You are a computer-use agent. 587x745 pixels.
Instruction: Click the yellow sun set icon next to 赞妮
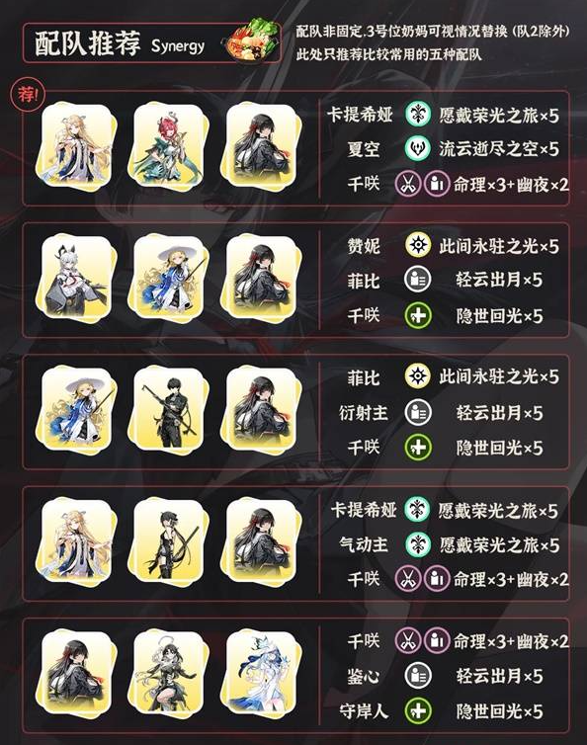(418, 245)
